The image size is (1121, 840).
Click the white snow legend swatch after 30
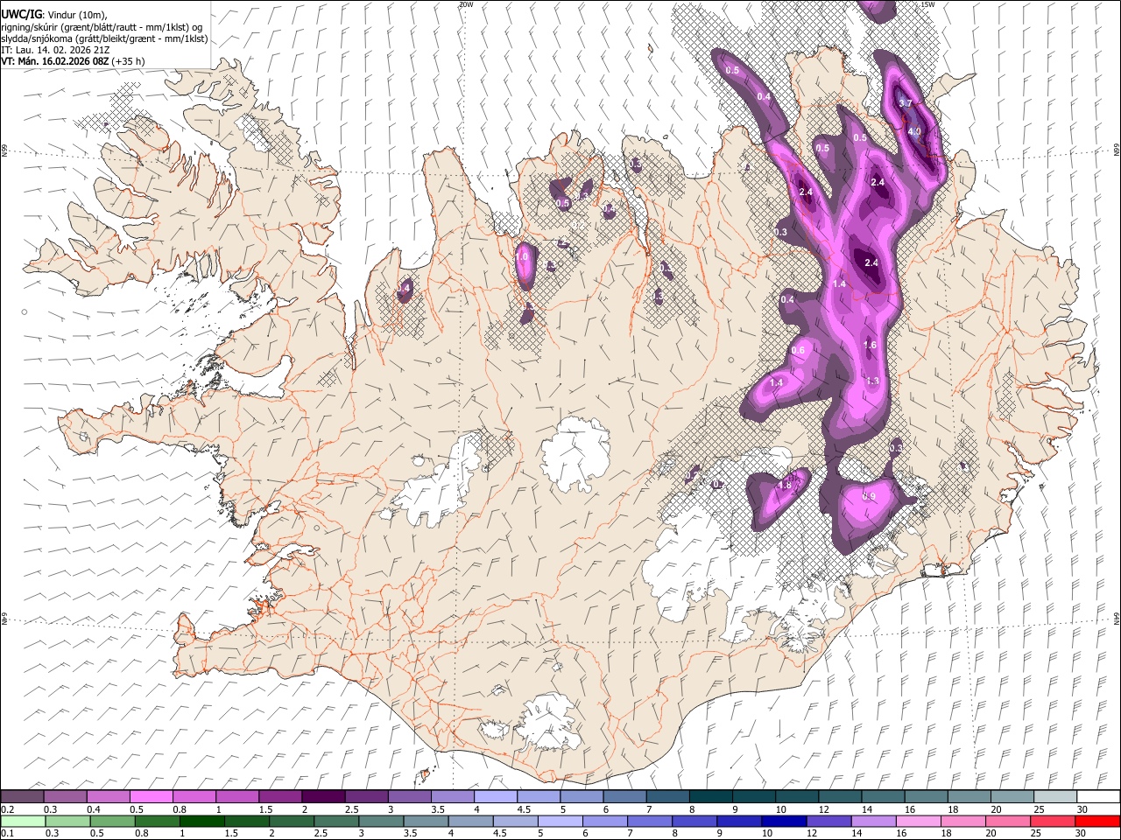coord(1098,797)
